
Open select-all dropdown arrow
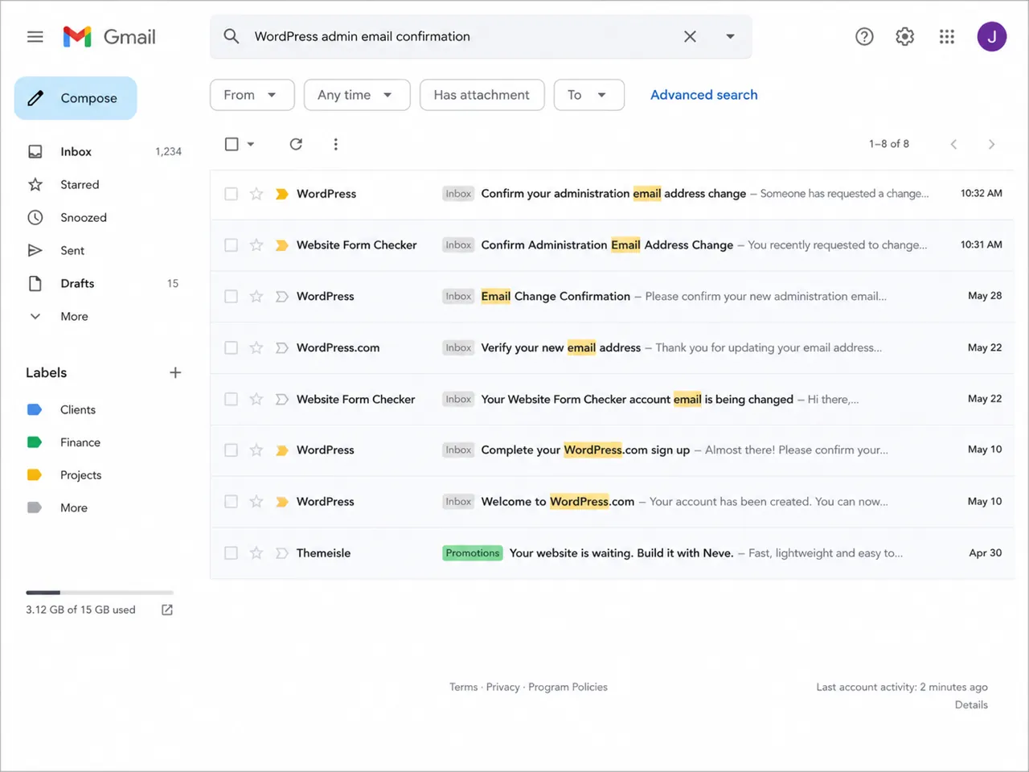tap(251, 144)
